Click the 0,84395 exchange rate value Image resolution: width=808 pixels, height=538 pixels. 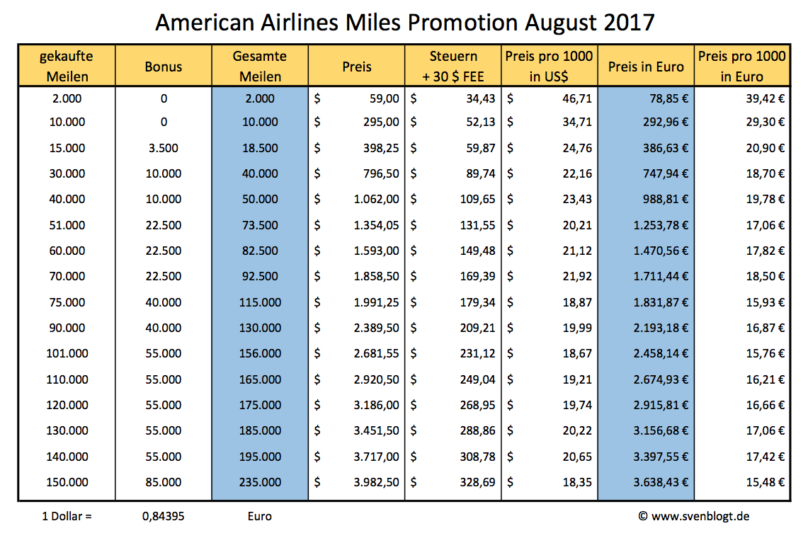coord(164,516)
